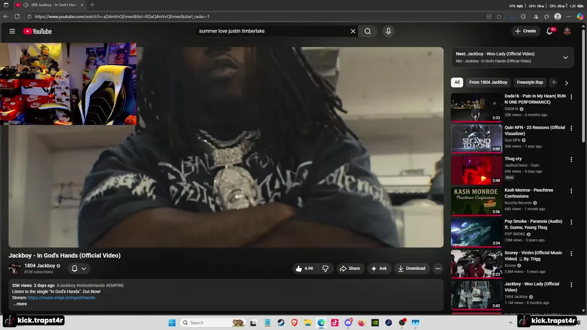Open Firefox from the taskbar
The image size is (587, 330).
[x=361, y=323]
